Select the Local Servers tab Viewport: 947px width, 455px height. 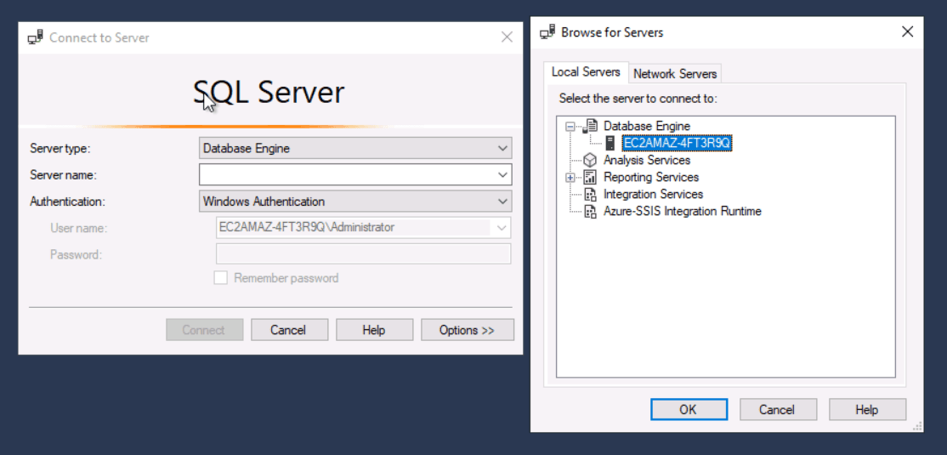pos(586,72)
